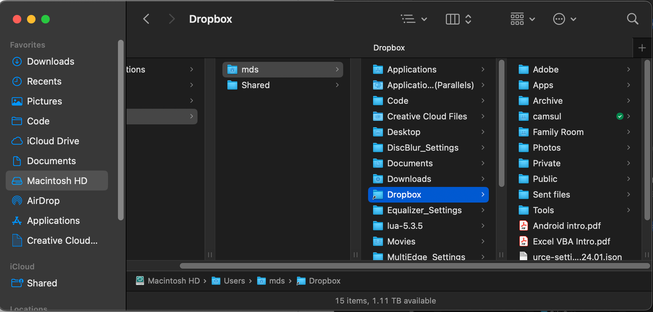Select the Desktop folder
Viewport: 653px width, 312px height.
pos(428,132)
